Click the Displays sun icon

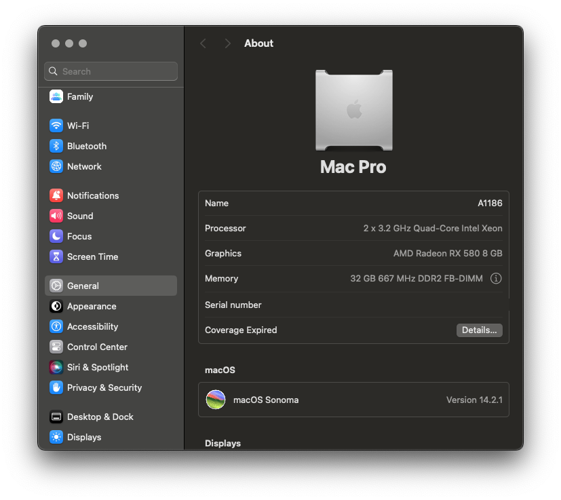pyautogui.click(x=56, y=437)
